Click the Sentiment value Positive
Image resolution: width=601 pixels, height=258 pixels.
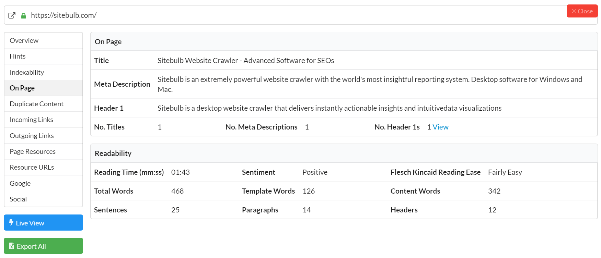pos(315,172)
